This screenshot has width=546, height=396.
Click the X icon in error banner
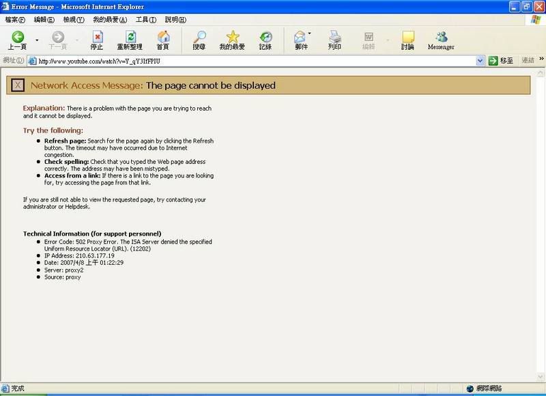coord(18,85)
